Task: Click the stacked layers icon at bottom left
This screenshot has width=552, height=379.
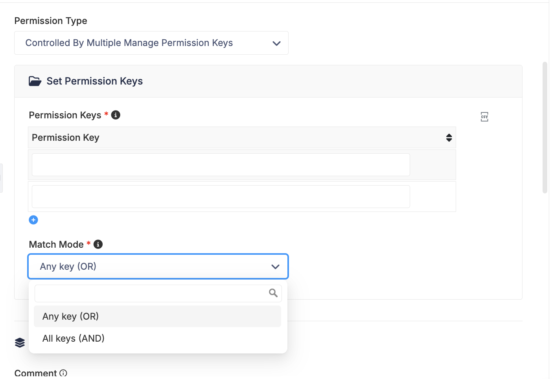Action: pos(20,343)
